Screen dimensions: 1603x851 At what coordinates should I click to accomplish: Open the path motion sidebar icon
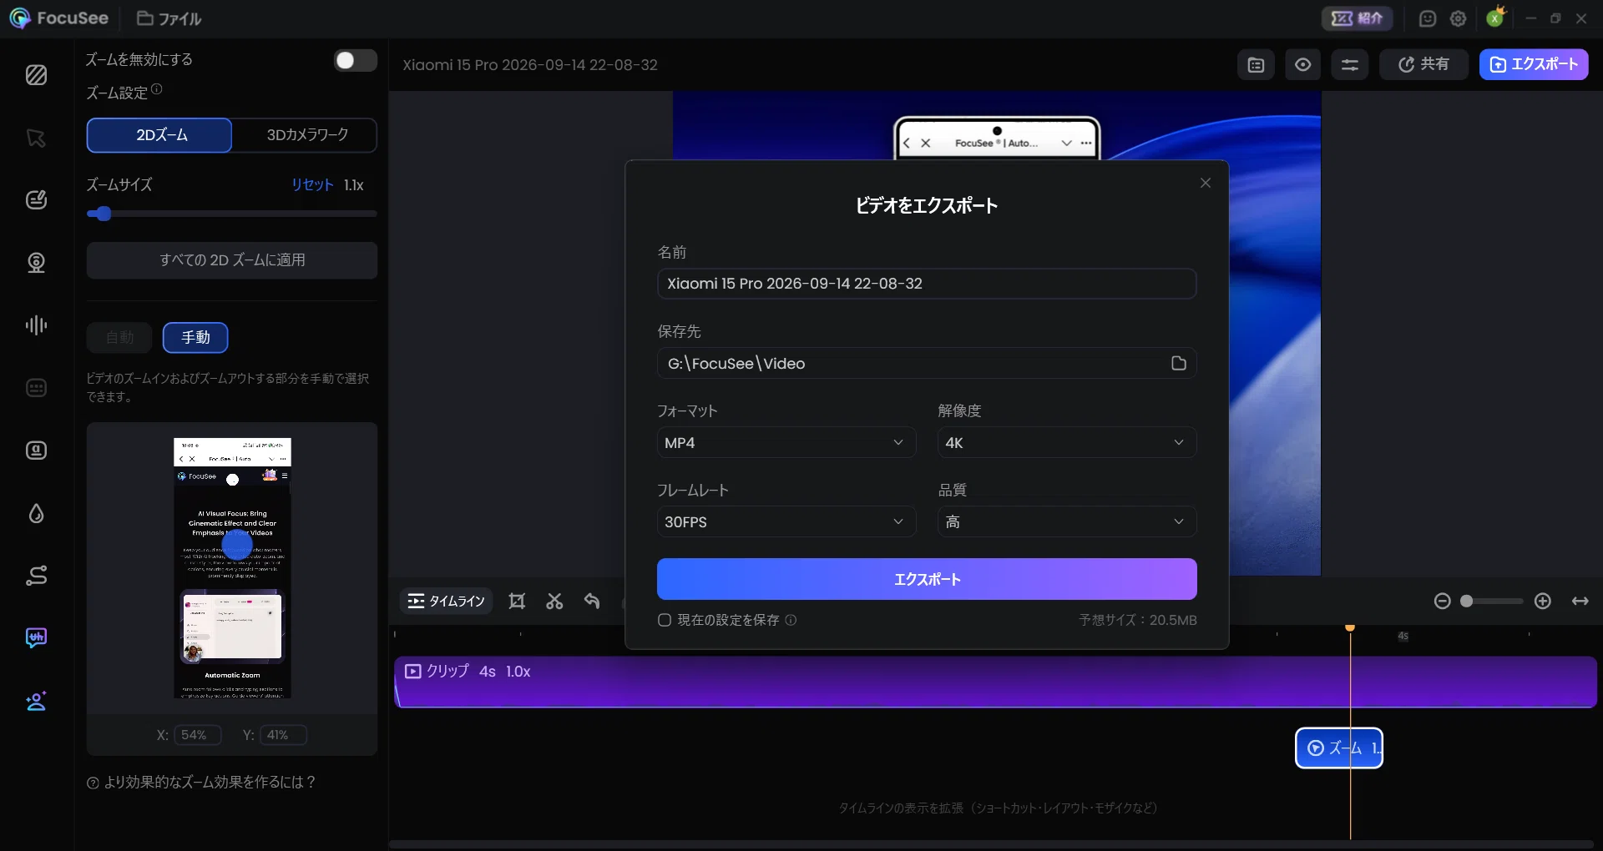tap(36, 576)
